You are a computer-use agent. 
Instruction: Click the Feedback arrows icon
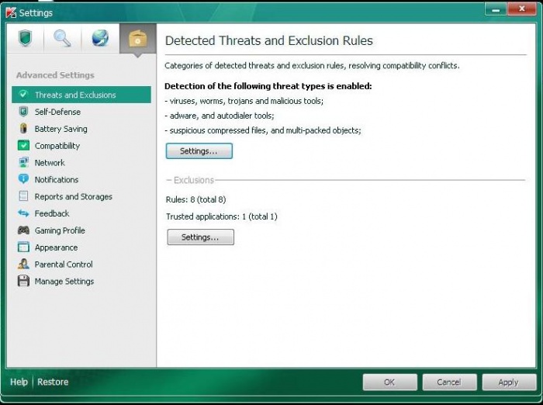coord(23,213)
